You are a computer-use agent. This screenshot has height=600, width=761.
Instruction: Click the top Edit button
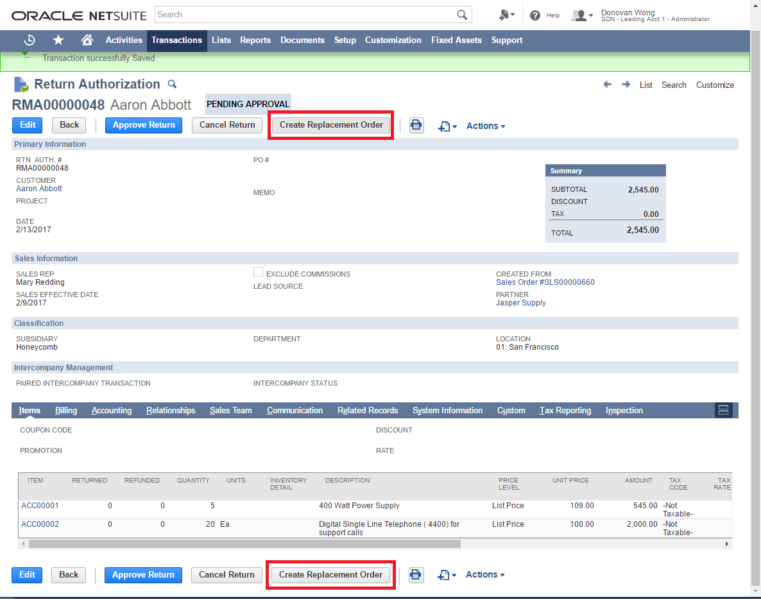[x=27, y=125]
